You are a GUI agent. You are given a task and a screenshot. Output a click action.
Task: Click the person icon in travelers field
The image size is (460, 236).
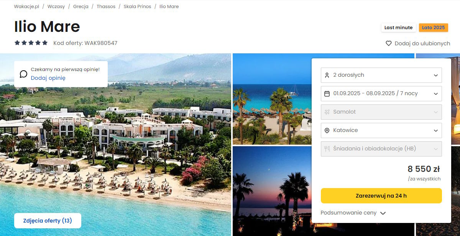[x=327, y=75]
